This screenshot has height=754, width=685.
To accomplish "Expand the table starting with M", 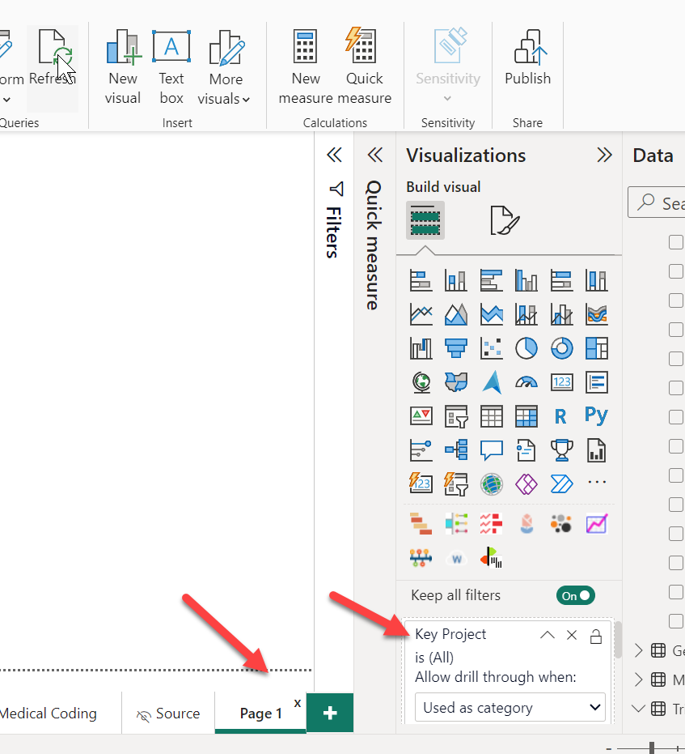I will pyautogui.click(x=638, y=679).
